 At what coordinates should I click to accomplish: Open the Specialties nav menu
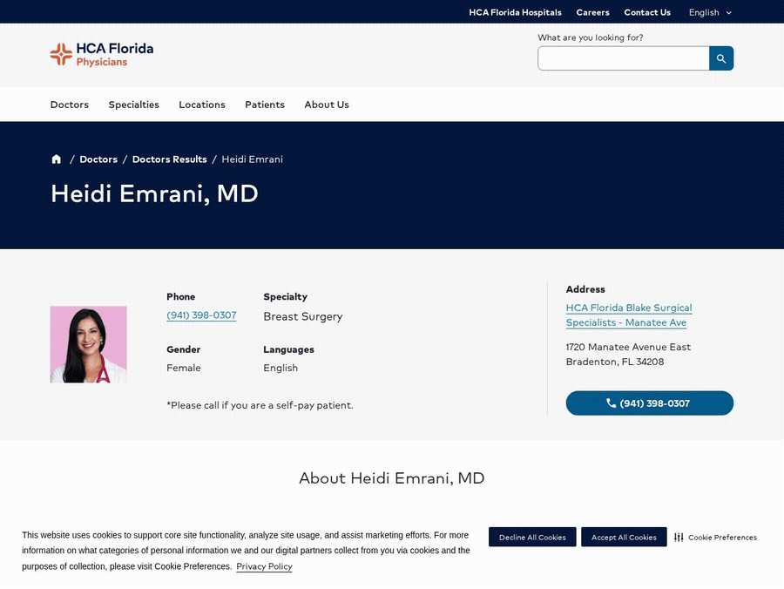(133, 105)
